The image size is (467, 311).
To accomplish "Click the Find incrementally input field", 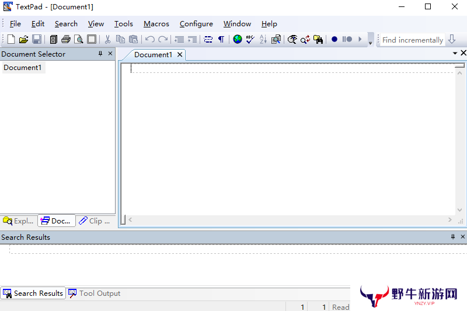I will (413, 40).
